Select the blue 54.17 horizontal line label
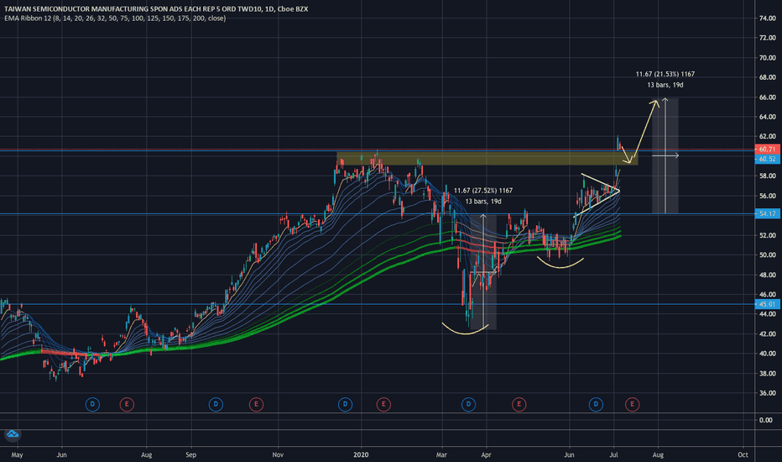The image size is (782, 462). pos(767,213)
